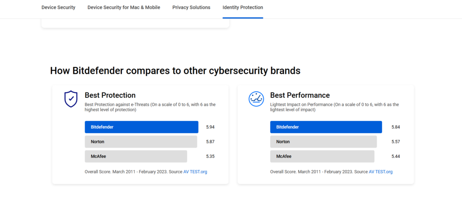Click the Best Protection heading
462x216 pixels.
pos(110,95)
